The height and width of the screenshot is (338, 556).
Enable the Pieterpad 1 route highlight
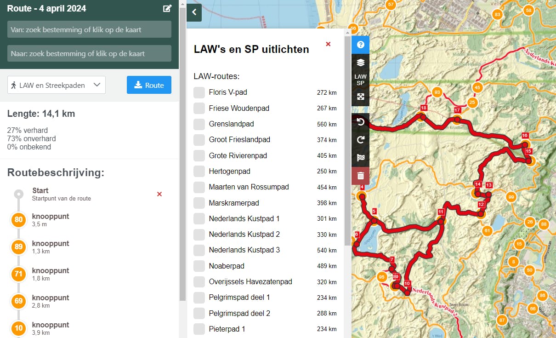(199, 329)
